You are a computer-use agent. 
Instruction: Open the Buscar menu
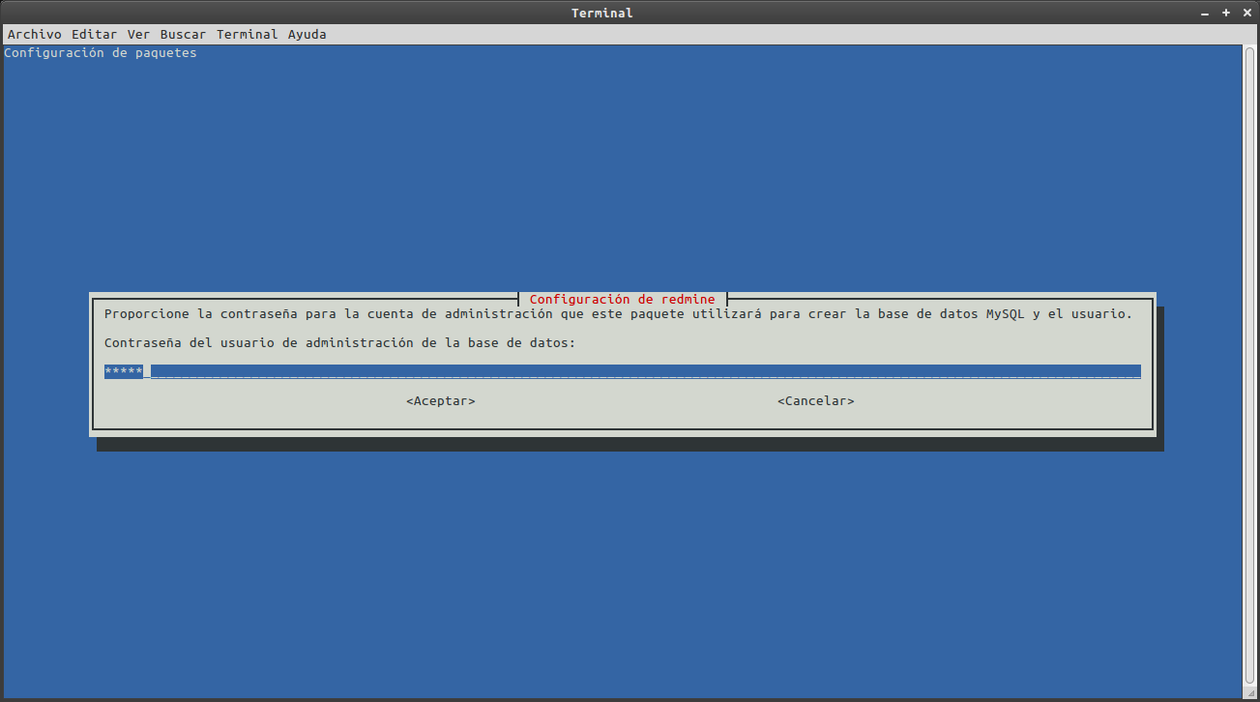(183, 34)
